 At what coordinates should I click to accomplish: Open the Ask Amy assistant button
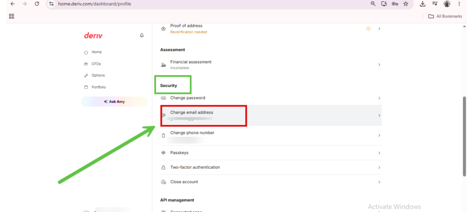[114, 102]
